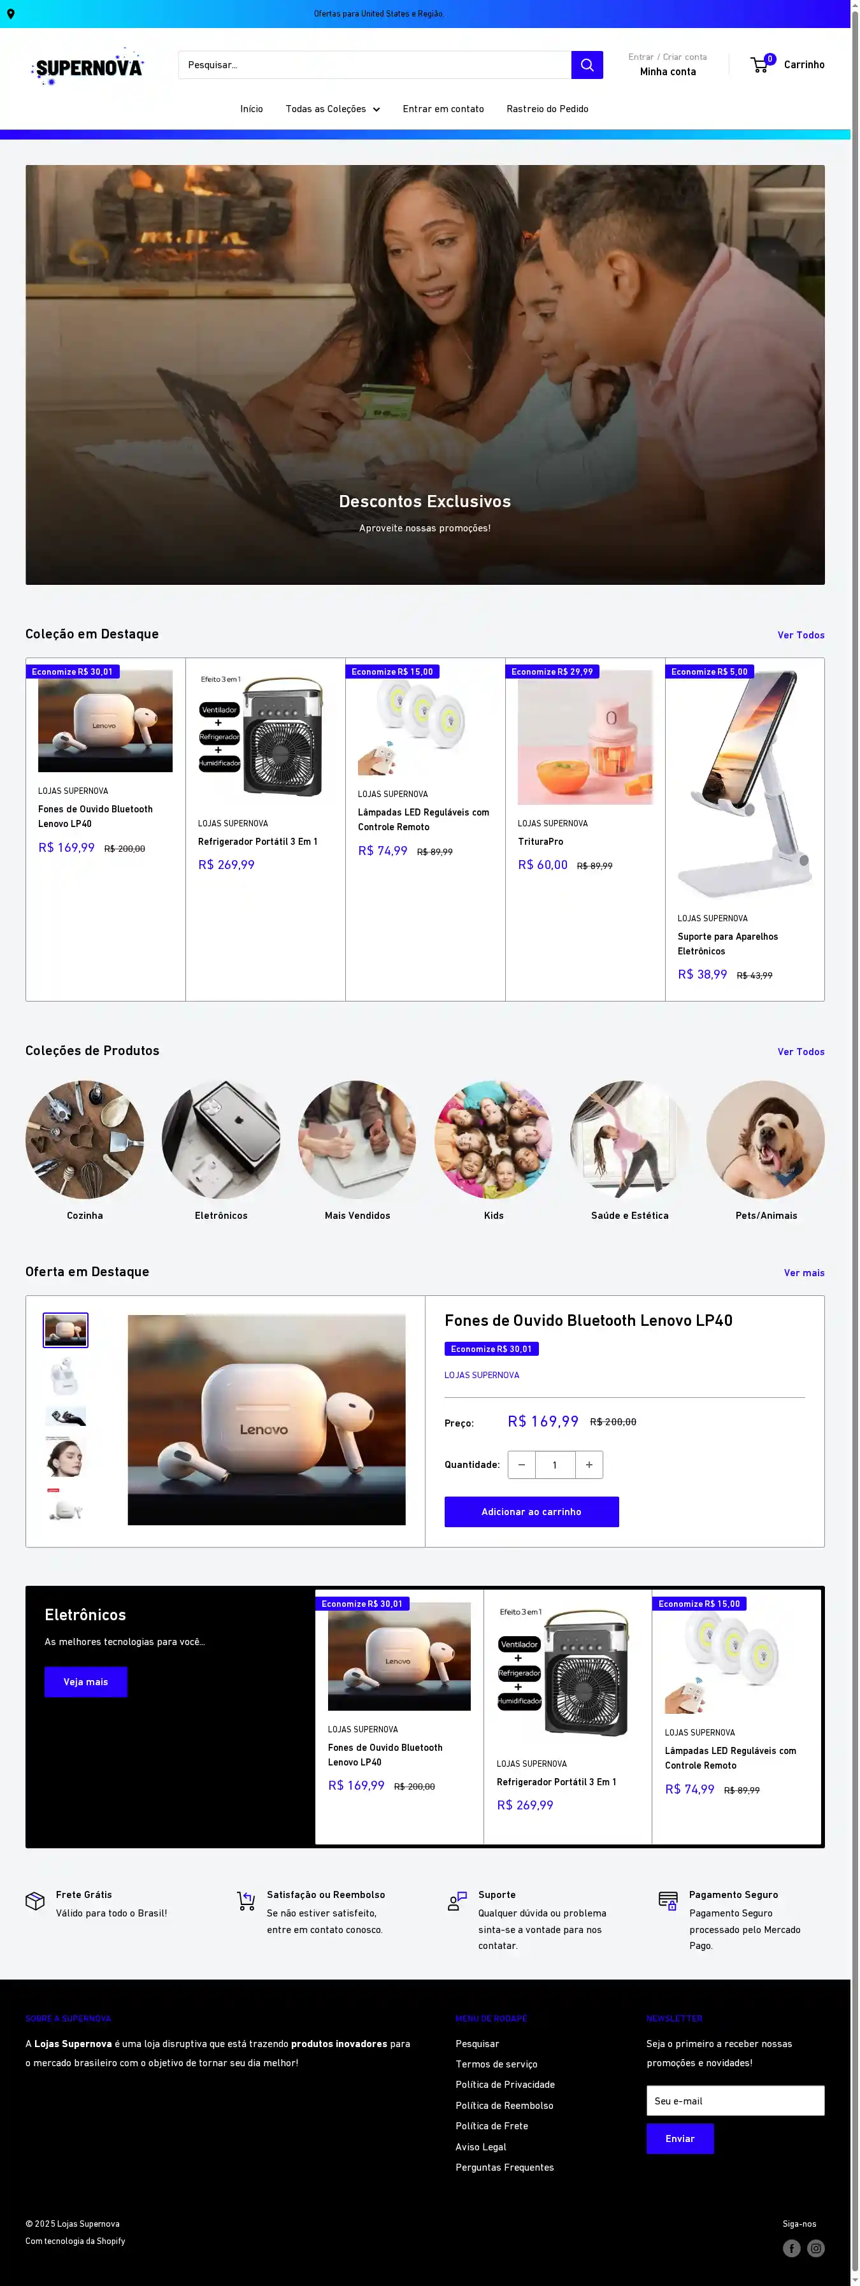860x2286 pixels.
Task: Open the Pets/Animais collection circle
Action: coord(766,1139)
